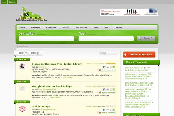Click the vidéos sexe commenter link

pos(130,74)
